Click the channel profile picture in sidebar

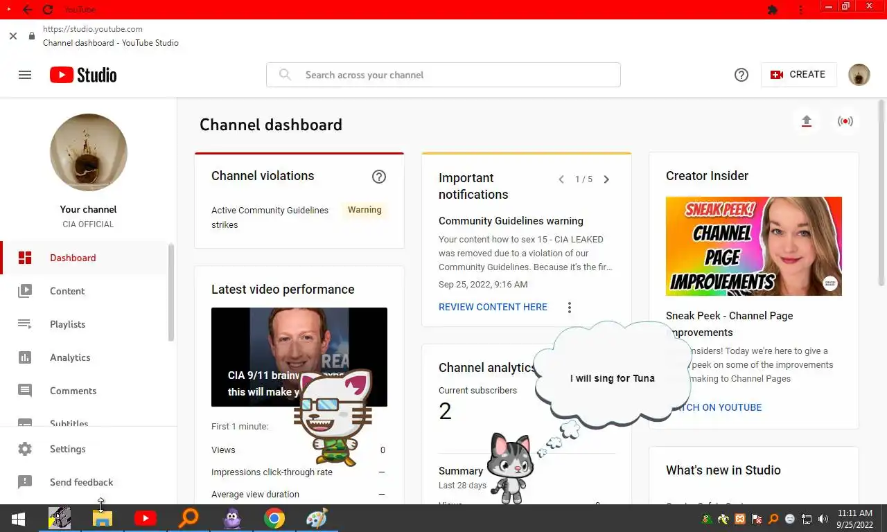[x=89, y=152]
